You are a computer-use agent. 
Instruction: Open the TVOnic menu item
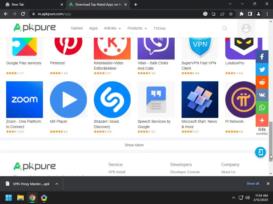point(160,28)
